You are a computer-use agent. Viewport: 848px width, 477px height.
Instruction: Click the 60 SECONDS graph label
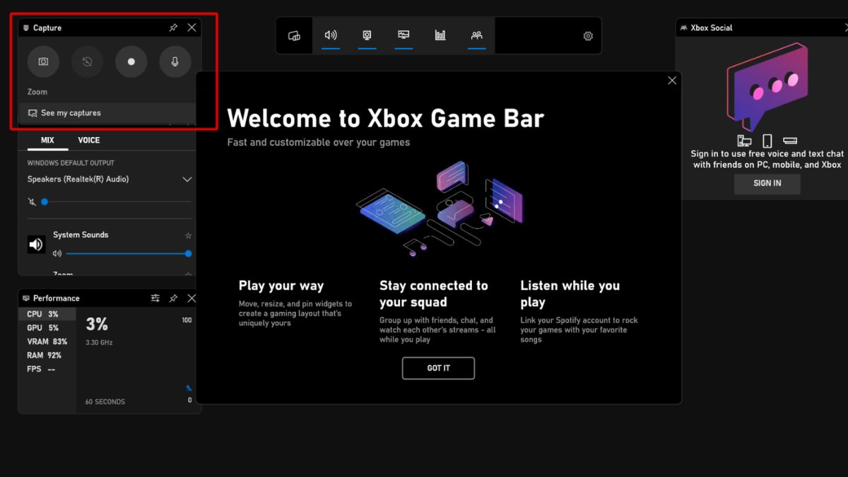[x=105, y=402]
